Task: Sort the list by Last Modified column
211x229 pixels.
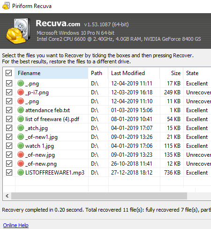Action: [x=134, y=73]
